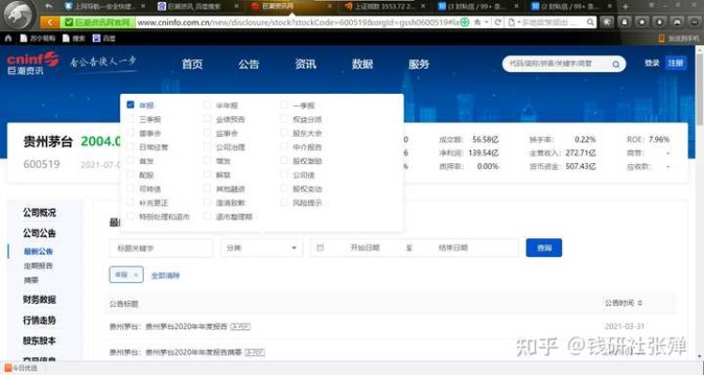Open the 公告 navigation menu
Image resolution: width=704 pixels, height=375 pixels.
pos(248,64)
